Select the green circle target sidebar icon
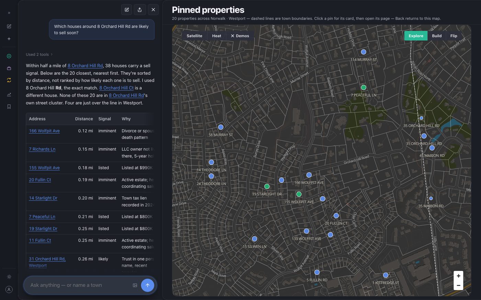The height and width of the screenshot is (300, 481). coord(9,56)
